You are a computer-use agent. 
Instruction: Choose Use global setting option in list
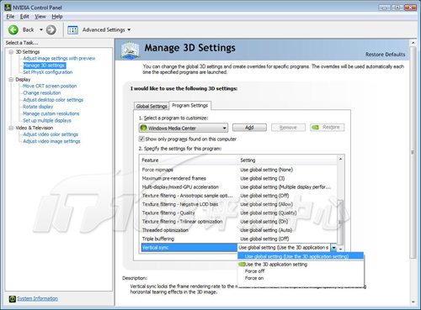pyautogui.click(x=301, y=256)
